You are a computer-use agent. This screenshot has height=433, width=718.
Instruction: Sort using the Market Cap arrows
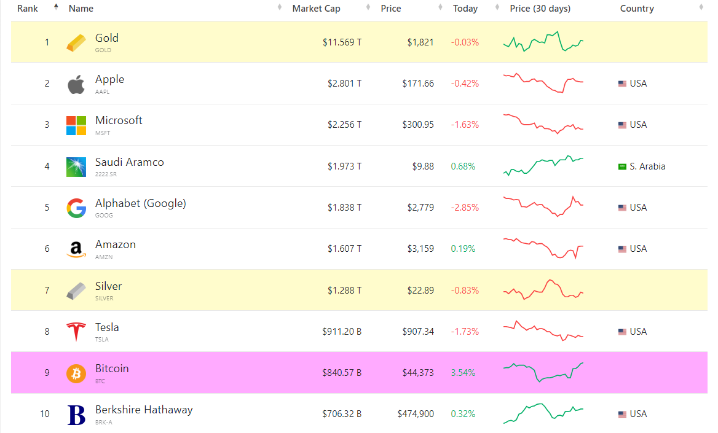tap(368, 6)
